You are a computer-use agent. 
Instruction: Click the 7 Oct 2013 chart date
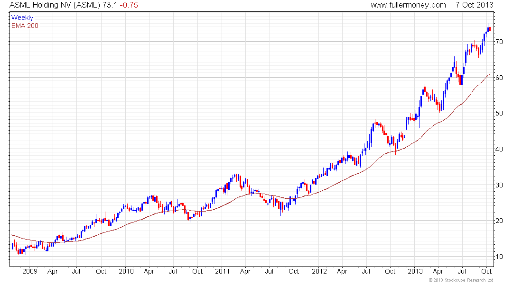[x=475, y=5]
